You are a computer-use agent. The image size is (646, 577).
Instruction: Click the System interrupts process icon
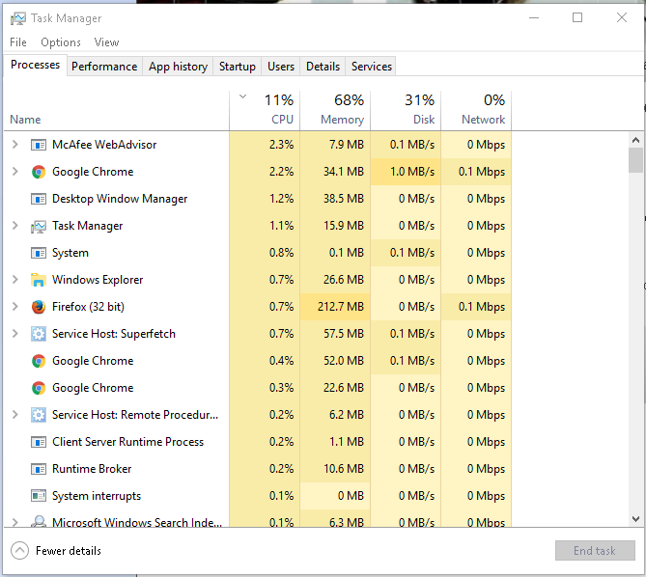[39, 496]
